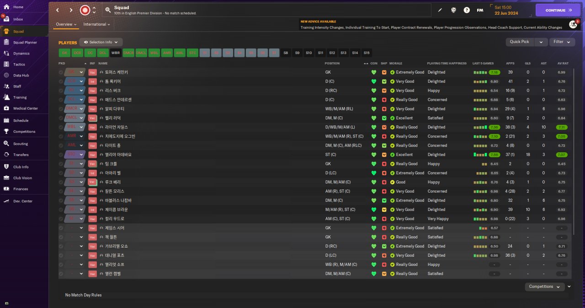Toggle pick circle for 앨런 캠벨
The height and width of the screenshot is (308, 585).
point(61,274)
